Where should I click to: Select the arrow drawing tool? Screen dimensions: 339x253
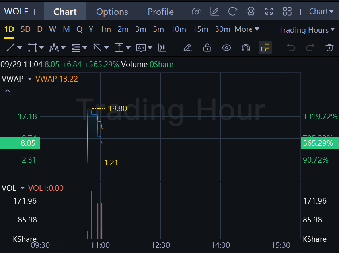(97, 47)
